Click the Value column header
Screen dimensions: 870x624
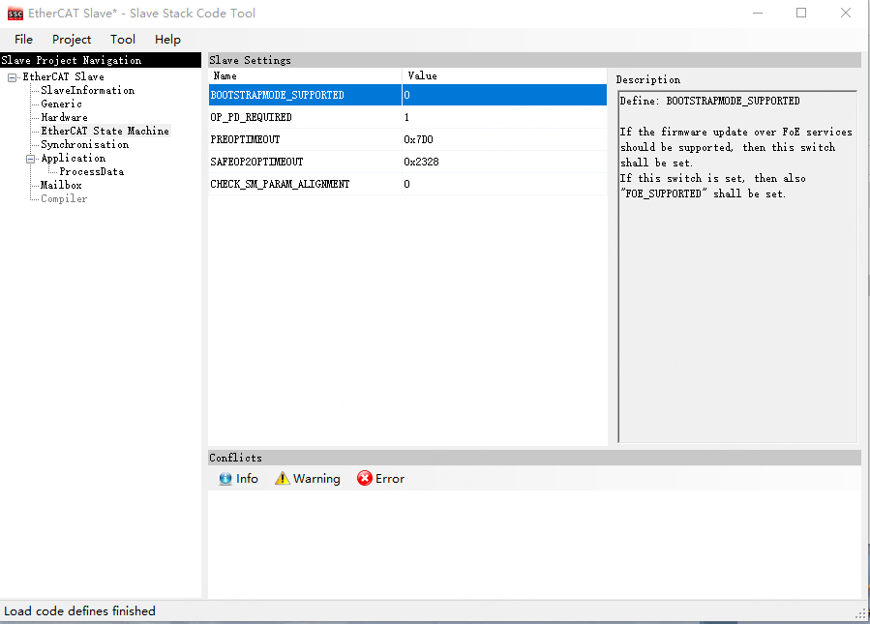point(504,76)
